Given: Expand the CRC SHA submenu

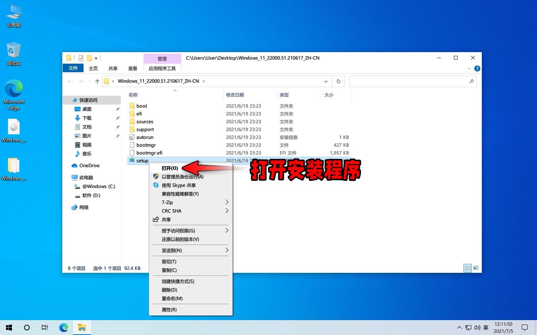Looking at the screenshot, I should (x=191, y=211).
